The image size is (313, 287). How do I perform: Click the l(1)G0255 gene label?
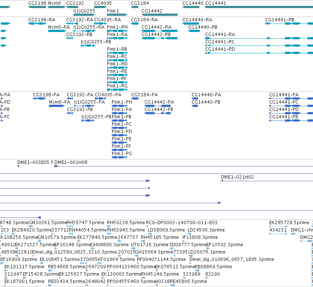84,11
